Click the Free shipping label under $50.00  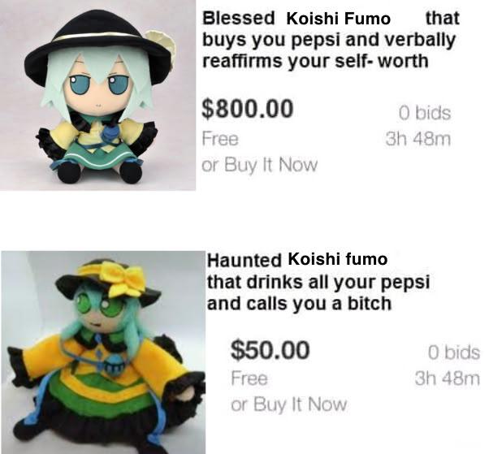[249, 378]
